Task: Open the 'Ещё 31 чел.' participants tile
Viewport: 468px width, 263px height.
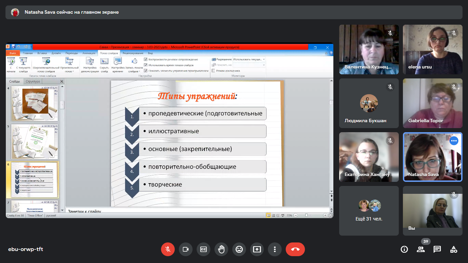Action: coord(369,211)
